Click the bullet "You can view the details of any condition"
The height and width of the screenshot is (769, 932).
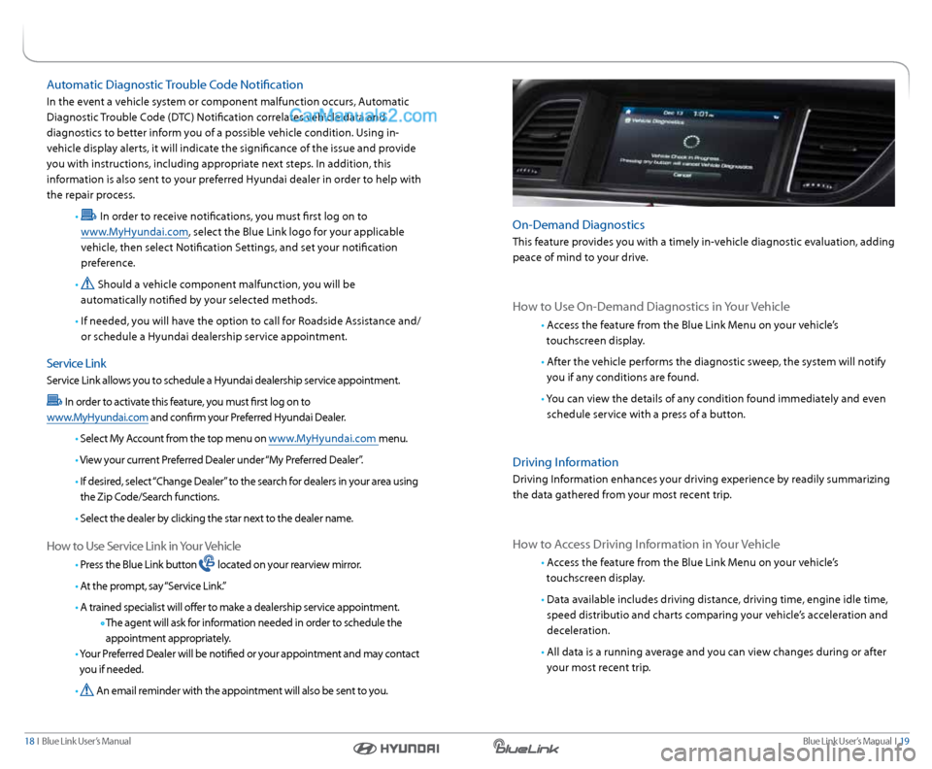716,406
